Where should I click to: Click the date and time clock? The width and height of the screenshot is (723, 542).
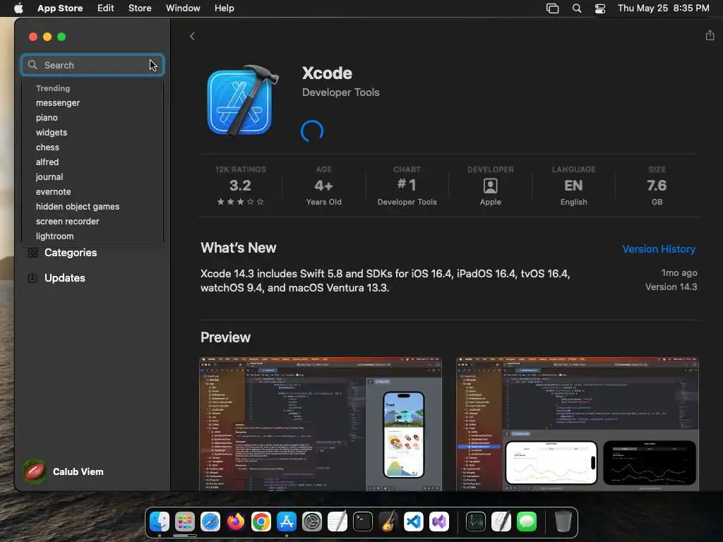click(x=663, y=8)
